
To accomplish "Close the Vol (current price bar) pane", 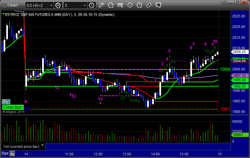I will pos(42,145).
